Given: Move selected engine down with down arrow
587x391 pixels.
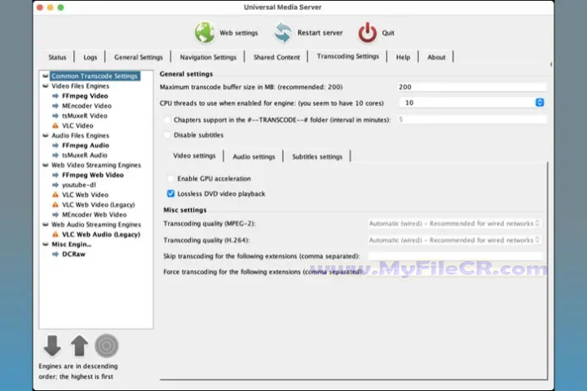Looking at the screenshot, I should (x=52, y=345).
